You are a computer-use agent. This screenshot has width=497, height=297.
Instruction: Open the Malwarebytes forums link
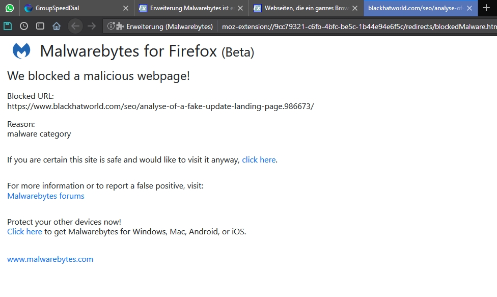click(46, 196)
